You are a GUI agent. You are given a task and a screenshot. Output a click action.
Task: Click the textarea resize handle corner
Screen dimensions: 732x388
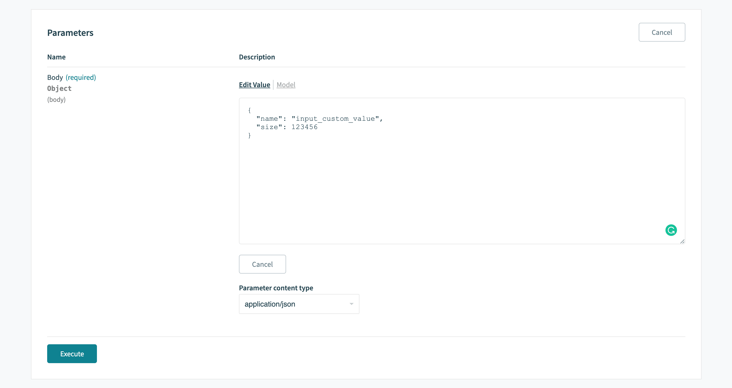[x=682, y=241]
